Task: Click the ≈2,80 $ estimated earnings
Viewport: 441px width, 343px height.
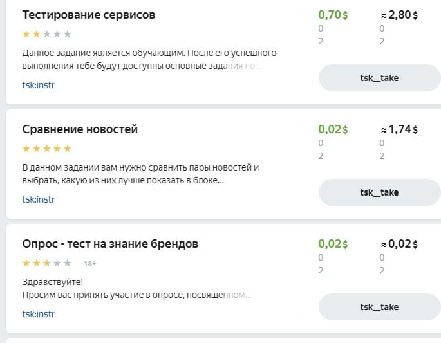Action: pyautogui.click(x=399, y=15)
